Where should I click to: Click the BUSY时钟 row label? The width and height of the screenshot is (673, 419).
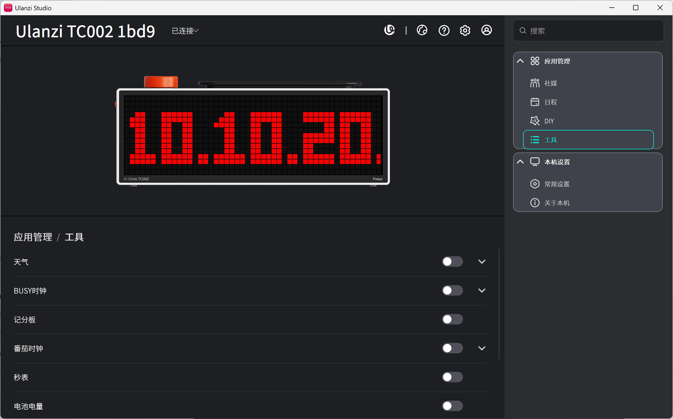(x=30, y=291)
